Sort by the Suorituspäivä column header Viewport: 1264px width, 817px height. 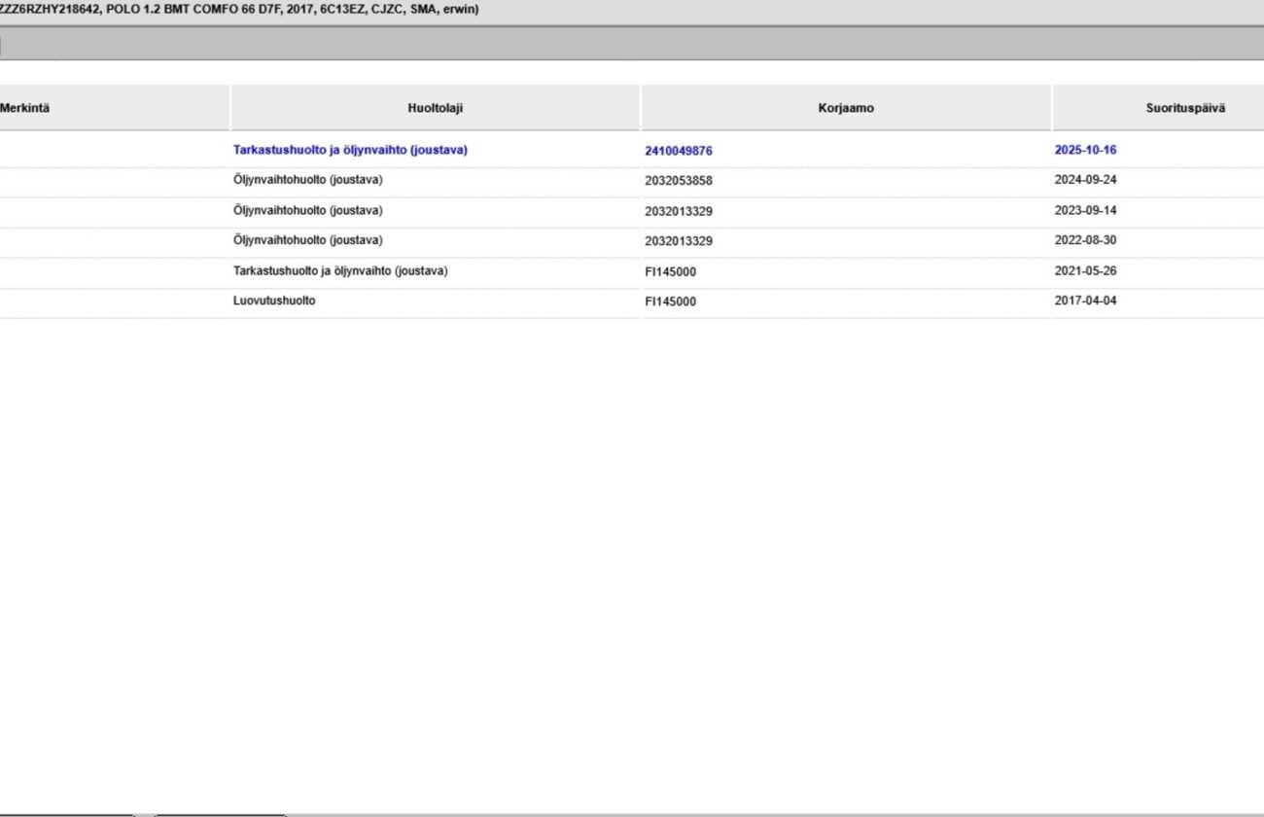point(1184,108)
